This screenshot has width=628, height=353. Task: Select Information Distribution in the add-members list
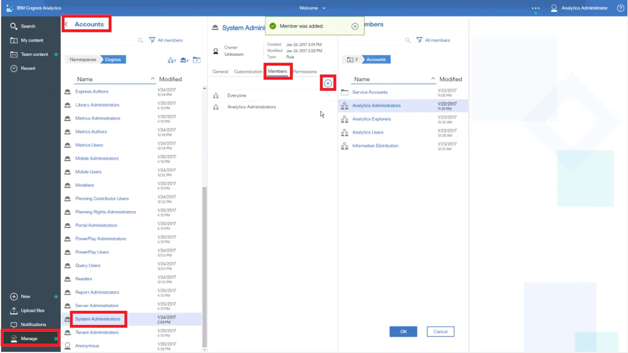[x=375, y=145]
